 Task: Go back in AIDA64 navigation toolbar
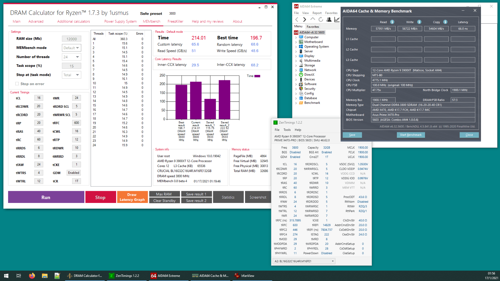click(x=297, y=19)
